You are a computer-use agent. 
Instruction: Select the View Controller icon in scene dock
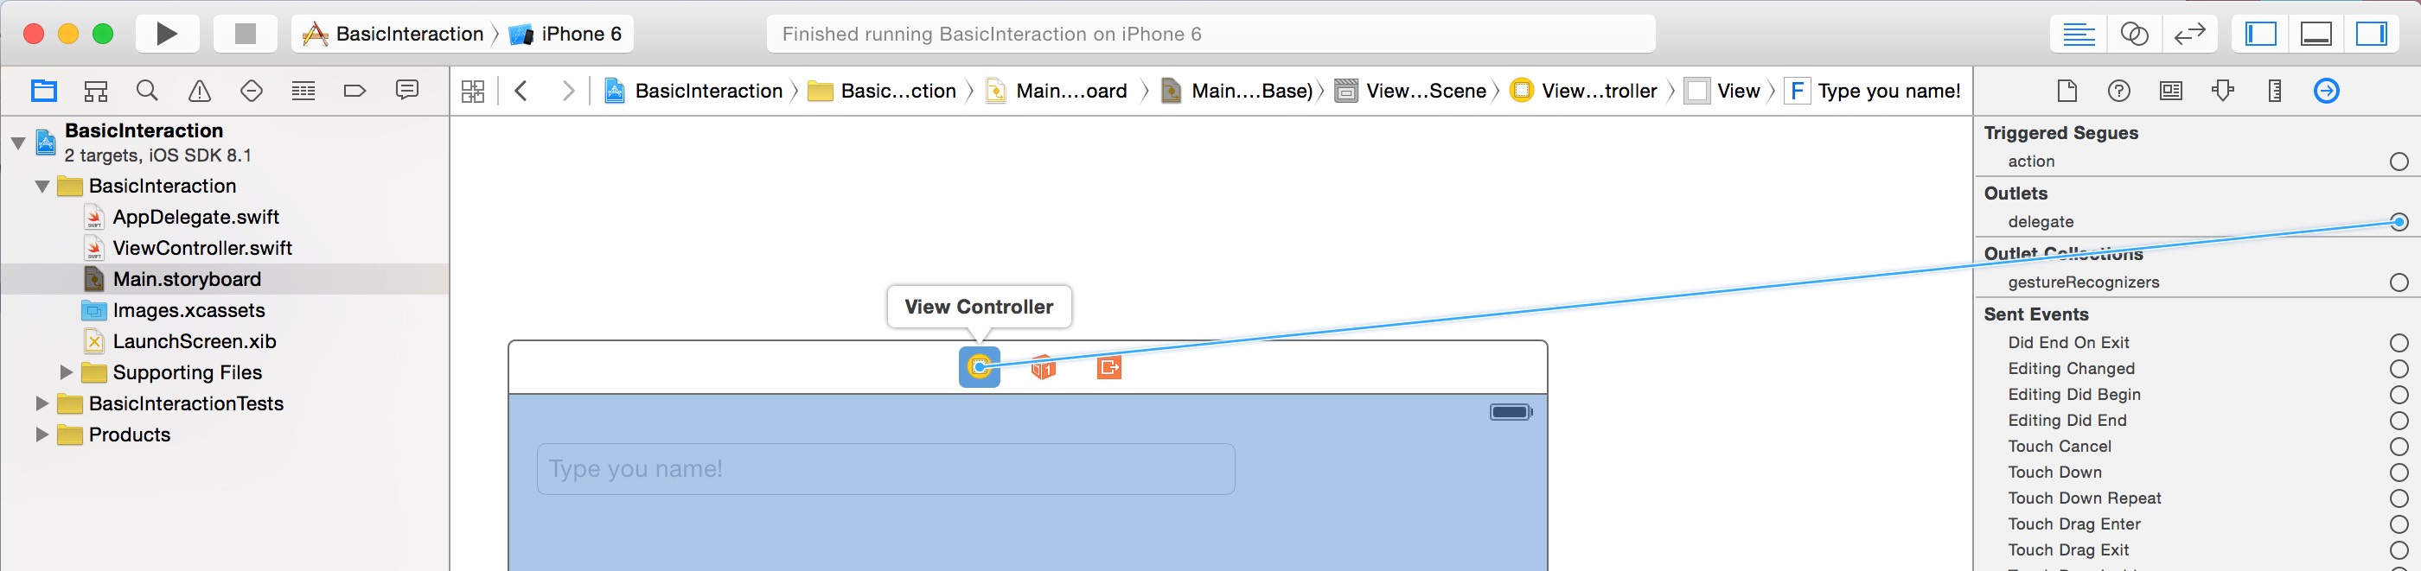point(979,368)
